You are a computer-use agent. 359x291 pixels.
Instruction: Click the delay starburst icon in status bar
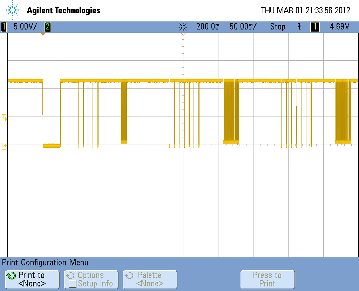[x=183, y=27]
